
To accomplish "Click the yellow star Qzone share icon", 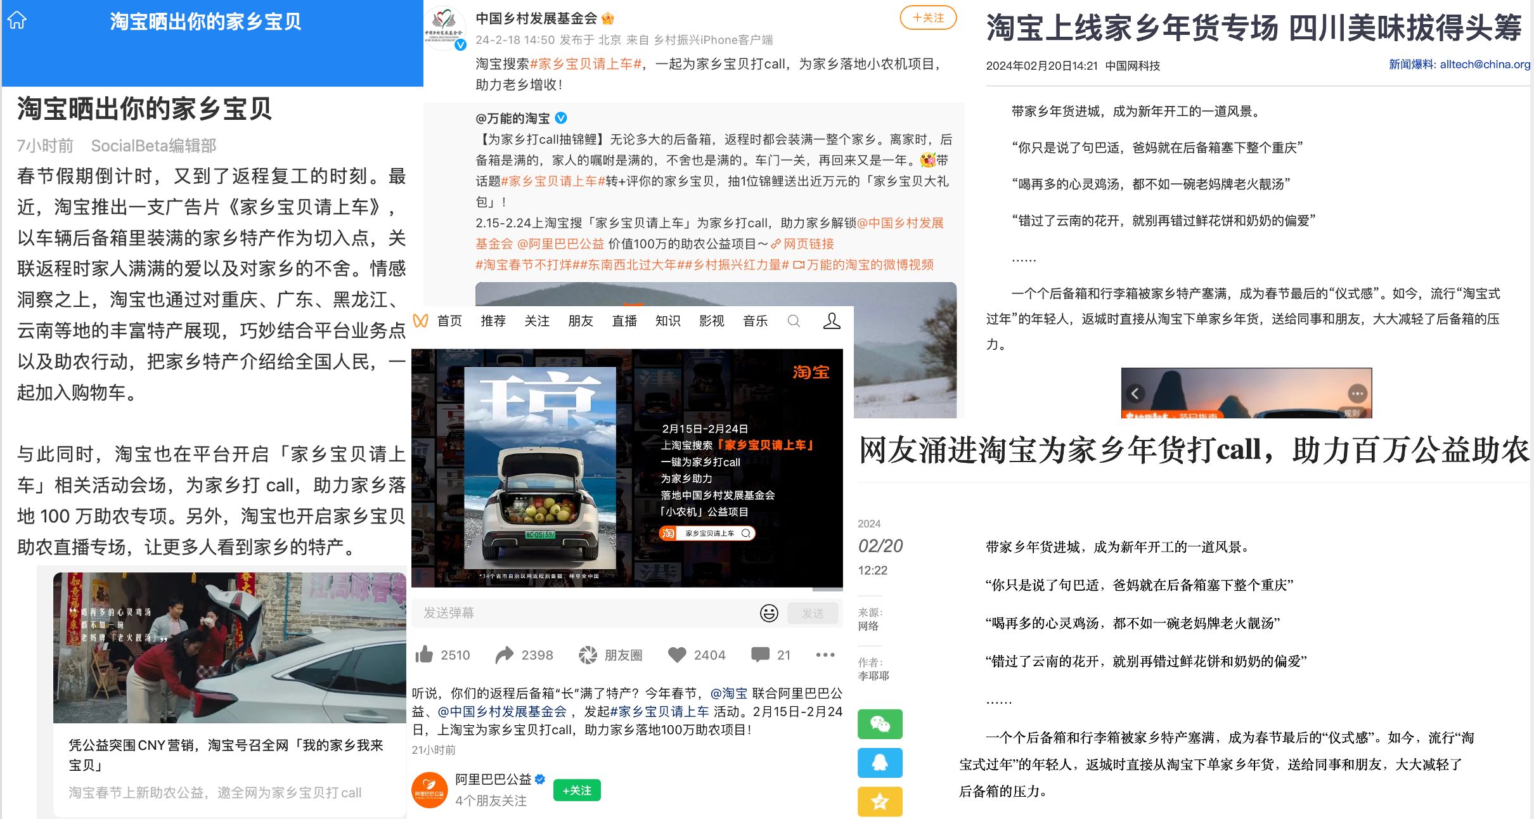I will pyautogui.click(x=880, y=802).
